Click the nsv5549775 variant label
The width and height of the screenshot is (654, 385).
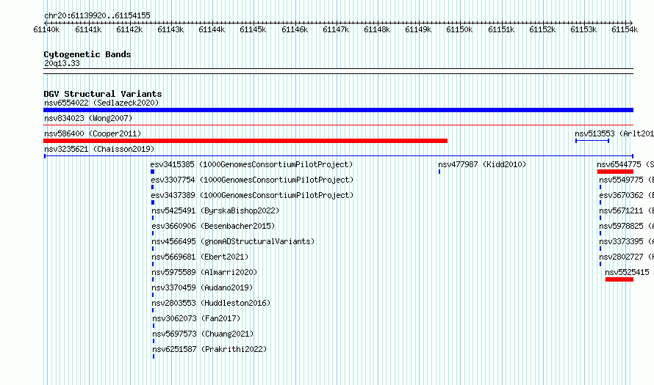tap(626, 180)
